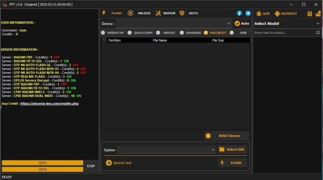This screenshot has width=323, height=180.
Task: Click the UNLOCK padlock icon
Action: coord(130,13)
